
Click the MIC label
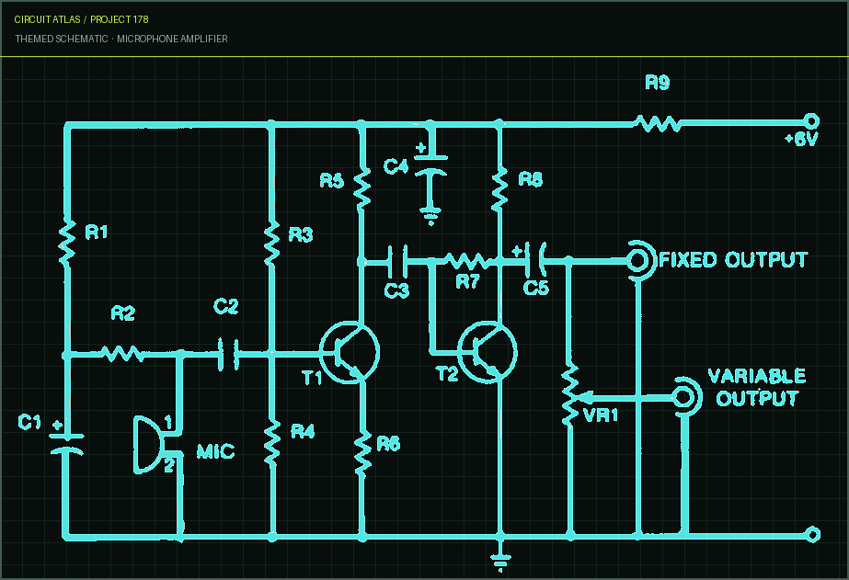click(215, 451)
